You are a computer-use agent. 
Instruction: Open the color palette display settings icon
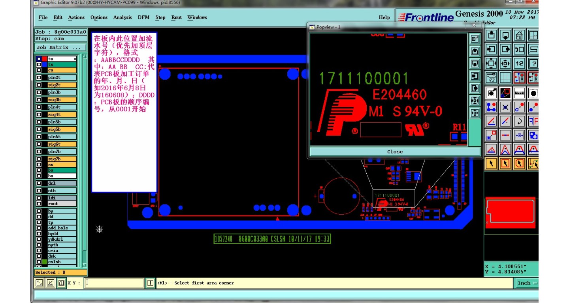(491, 77)
